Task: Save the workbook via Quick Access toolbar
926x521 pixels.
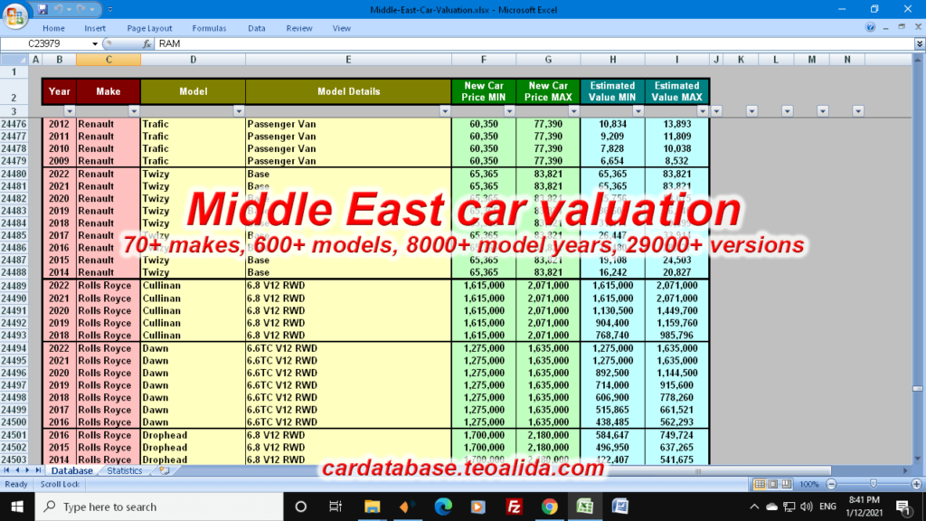Action: pyautogui.click(x=43, y=9)
